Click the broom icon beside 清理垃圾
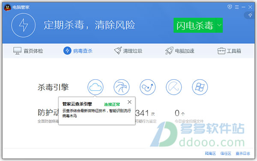Viewport: 257px width, 161px height. point(118,51)
